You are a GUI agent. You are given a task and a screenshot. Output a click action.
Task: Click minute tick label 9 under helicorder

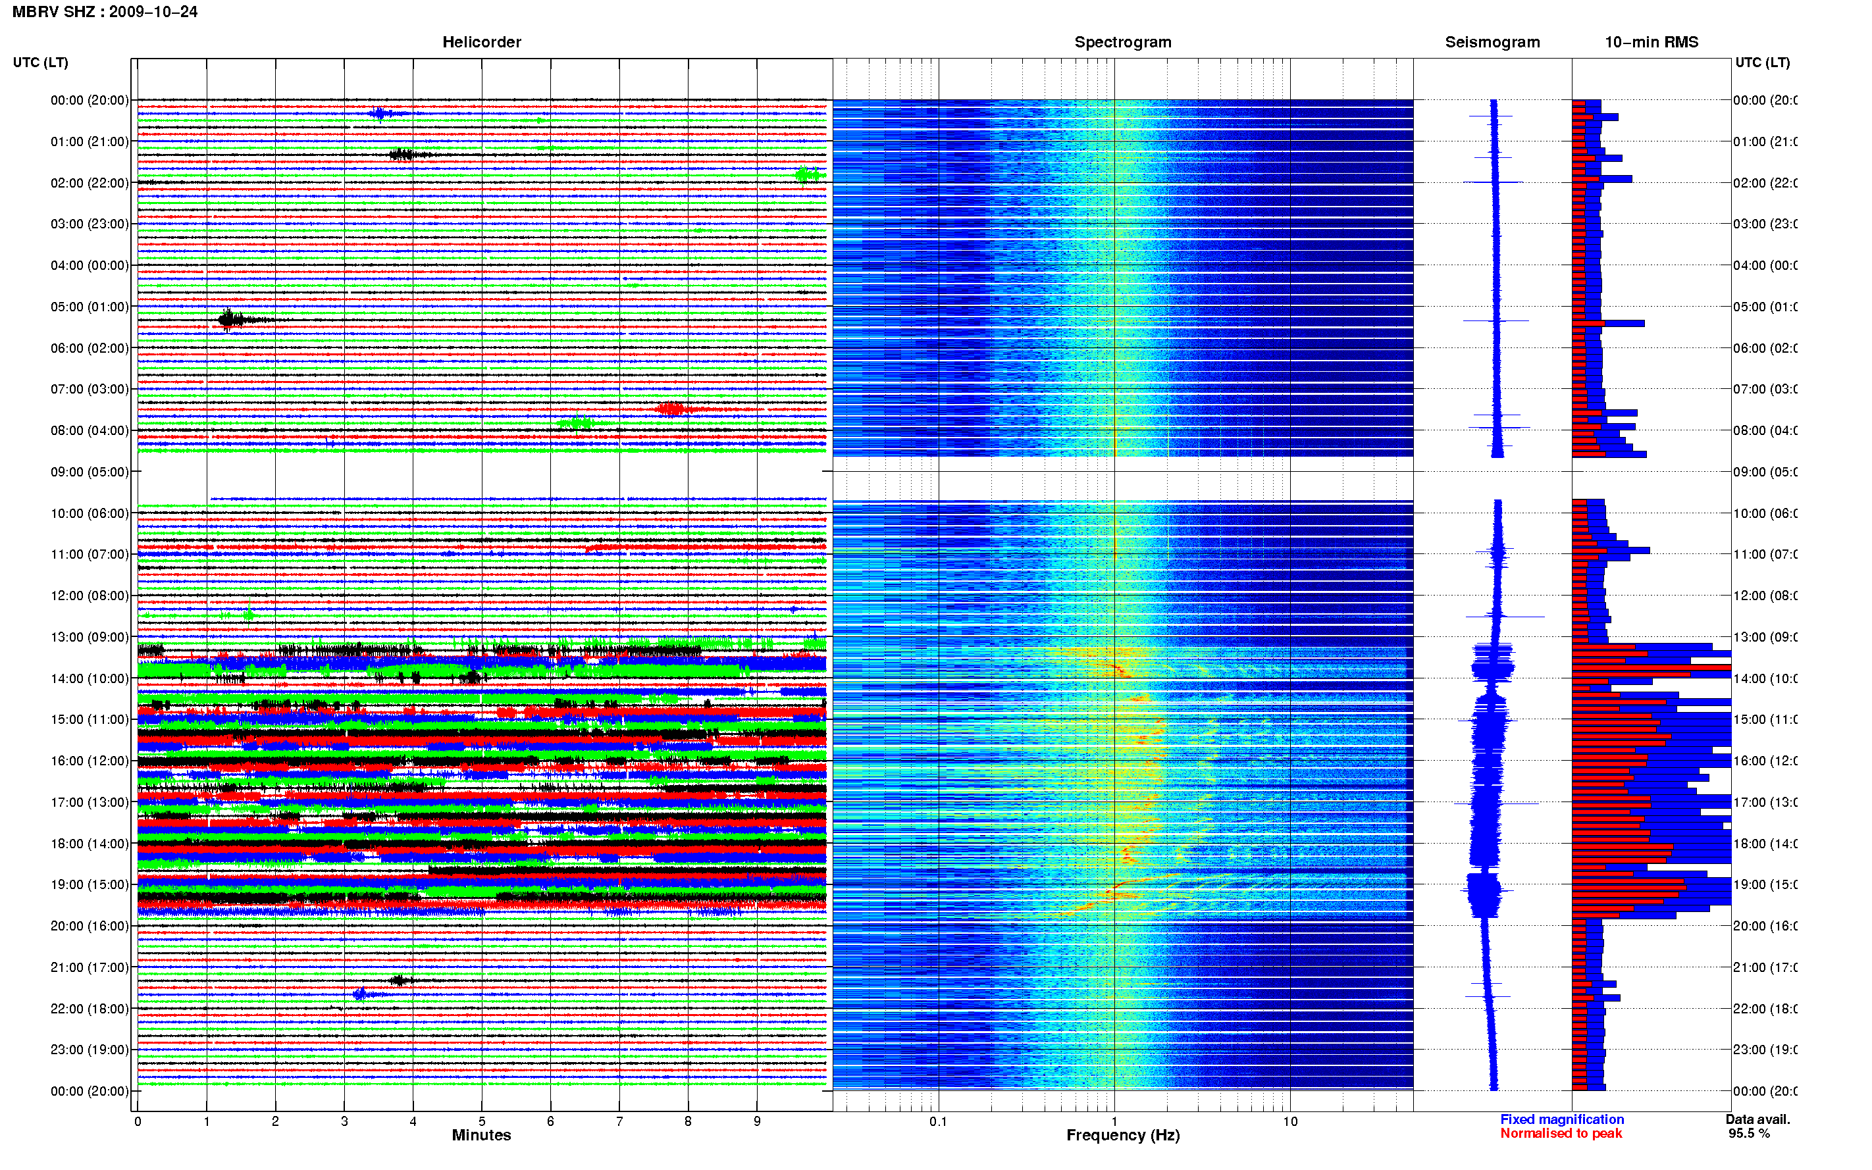click(757, 1121)
